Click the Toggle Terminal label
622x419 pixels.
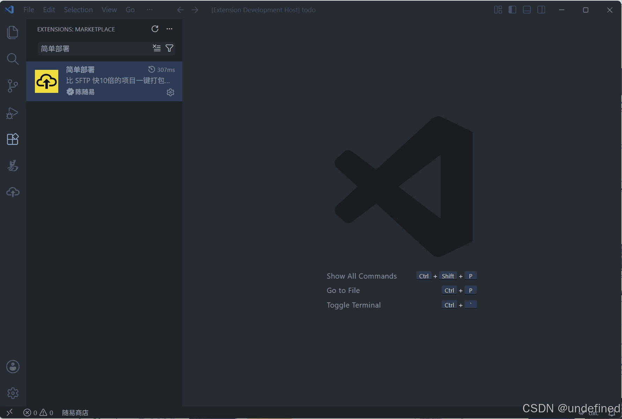[x=354, y=305]
